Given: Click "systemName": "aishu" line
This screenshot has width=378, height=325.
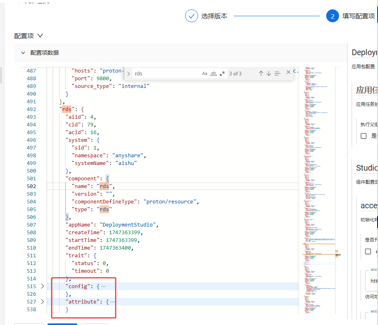Looking at the screenshot, I should pyautogui.click(x=104, y=163).
